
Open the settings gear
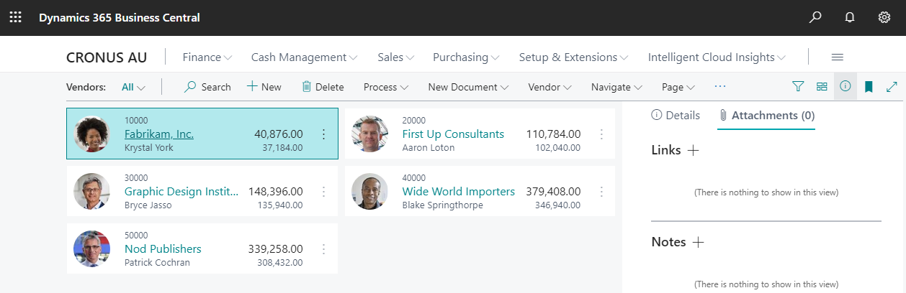(884, 17)
